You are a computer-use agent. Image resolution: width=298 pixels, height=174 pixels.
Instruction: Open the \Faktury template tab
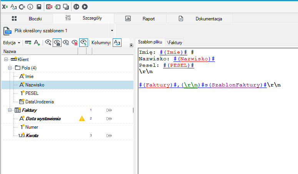tap(174, 43)
